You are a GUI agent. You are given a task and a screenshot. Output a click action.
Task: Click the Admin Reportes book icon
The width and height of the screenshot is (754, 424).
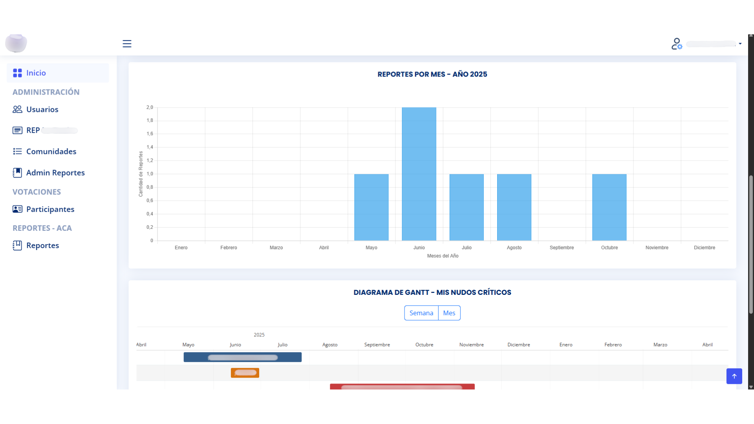pos(17,173)
